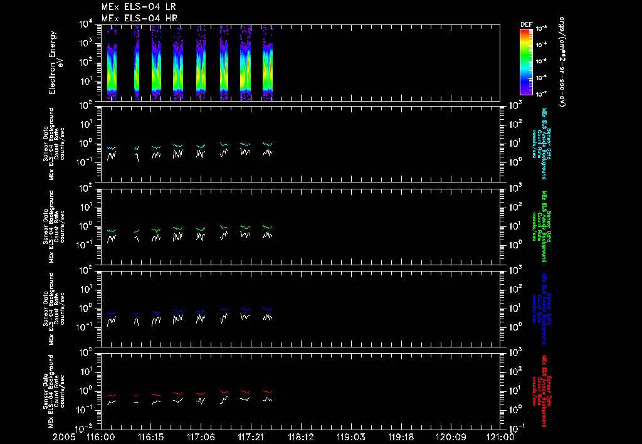The width and height of the screenshot is (642, 444).
Task: Select the green anode background count rate label
Action: click(541, 226)
